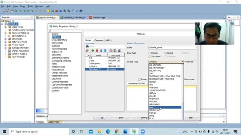Click the Apply button
This screenshot has height=135, width=241.
click(x=121, y=118)
